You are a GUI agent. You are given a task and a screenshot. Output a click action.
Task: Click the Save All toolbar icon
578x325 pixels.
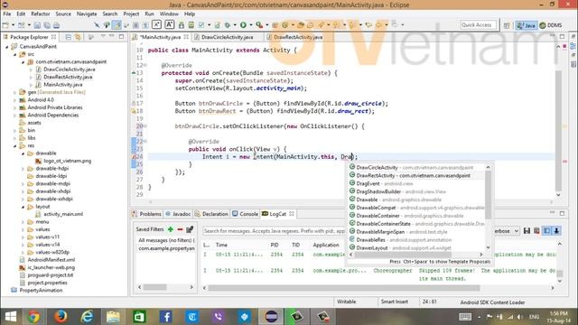[x=47, y=25]
